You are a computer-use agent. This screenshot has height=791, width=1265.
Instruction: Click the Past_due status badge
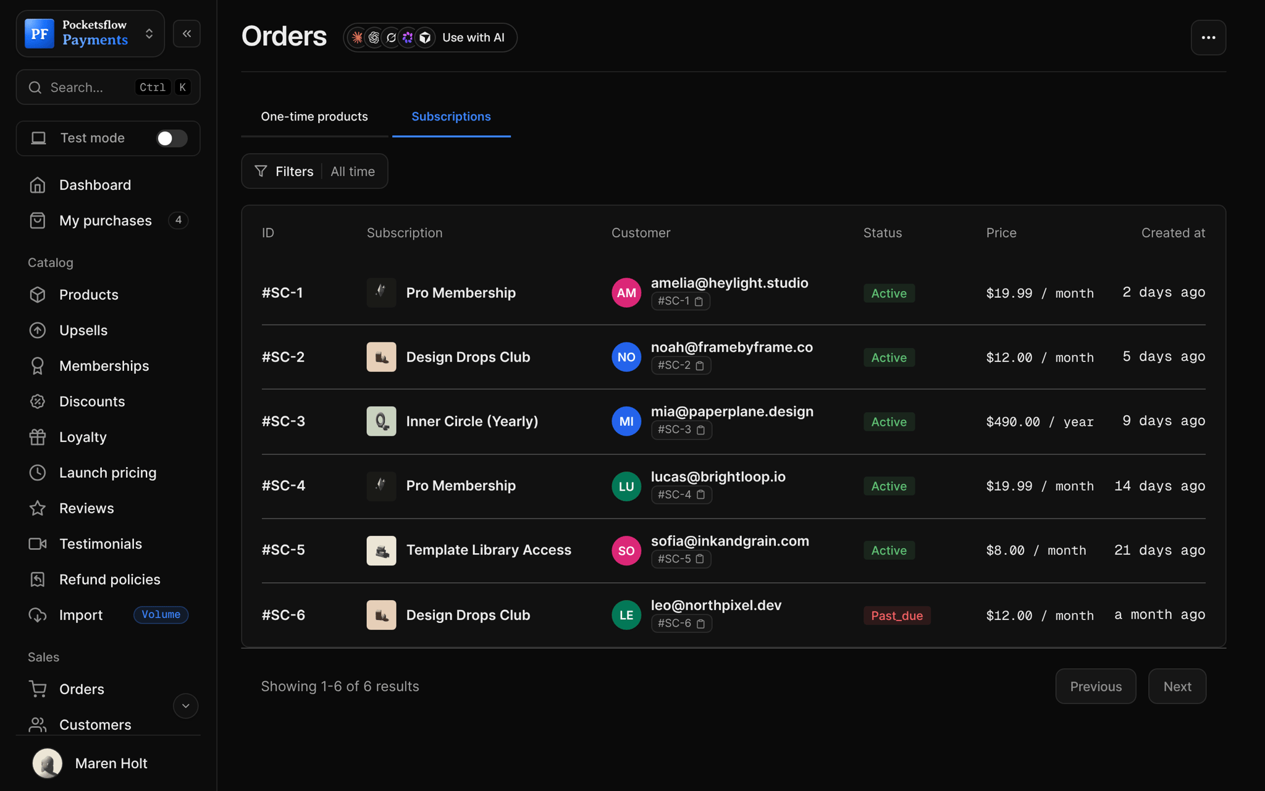pos(896,615)
